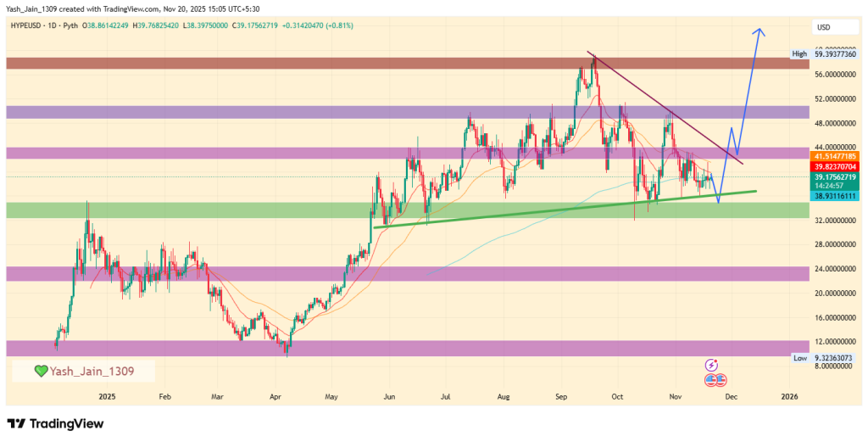Screen dimensions: 868x442
Task: Click the green heart icon in watermark
Action: (x=40, y=371)
